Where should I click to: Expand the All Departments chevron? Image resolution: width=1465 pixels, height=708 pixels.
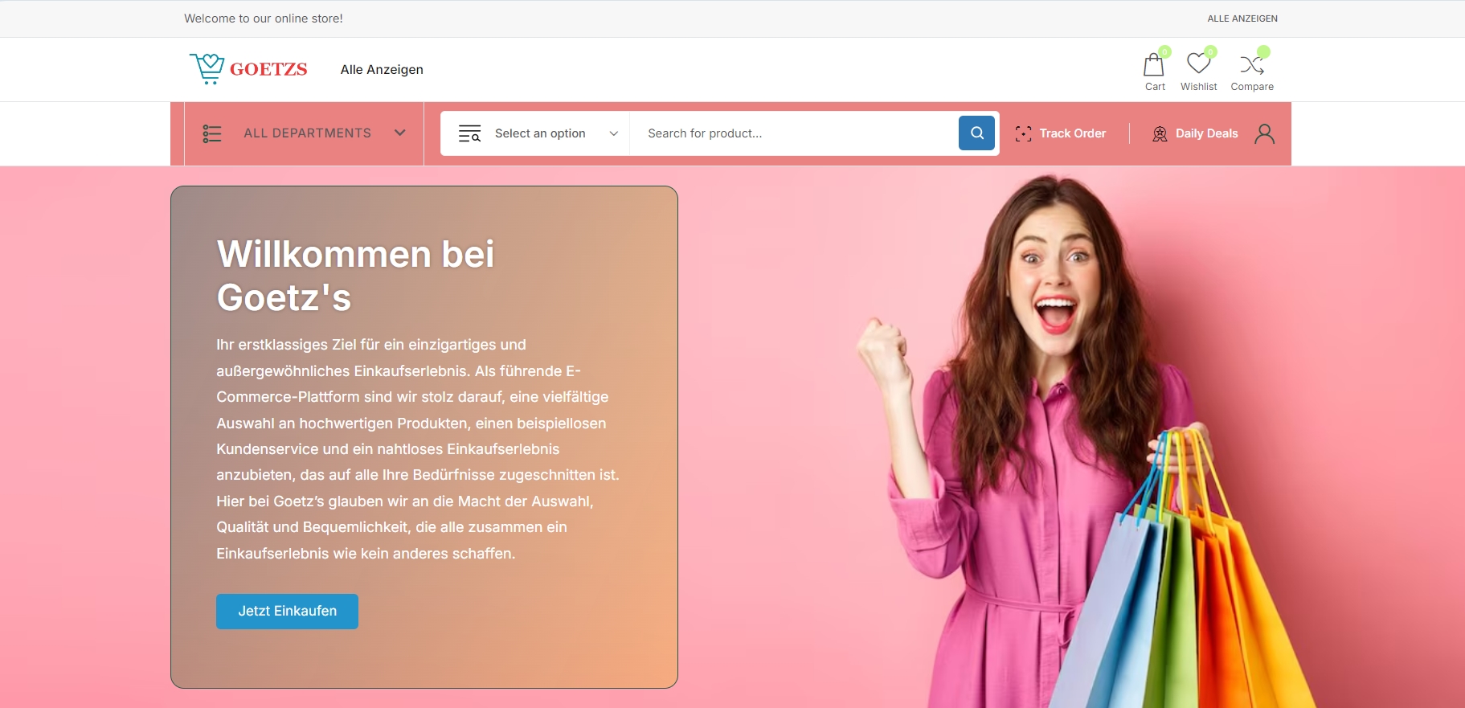tap(399, 133)
